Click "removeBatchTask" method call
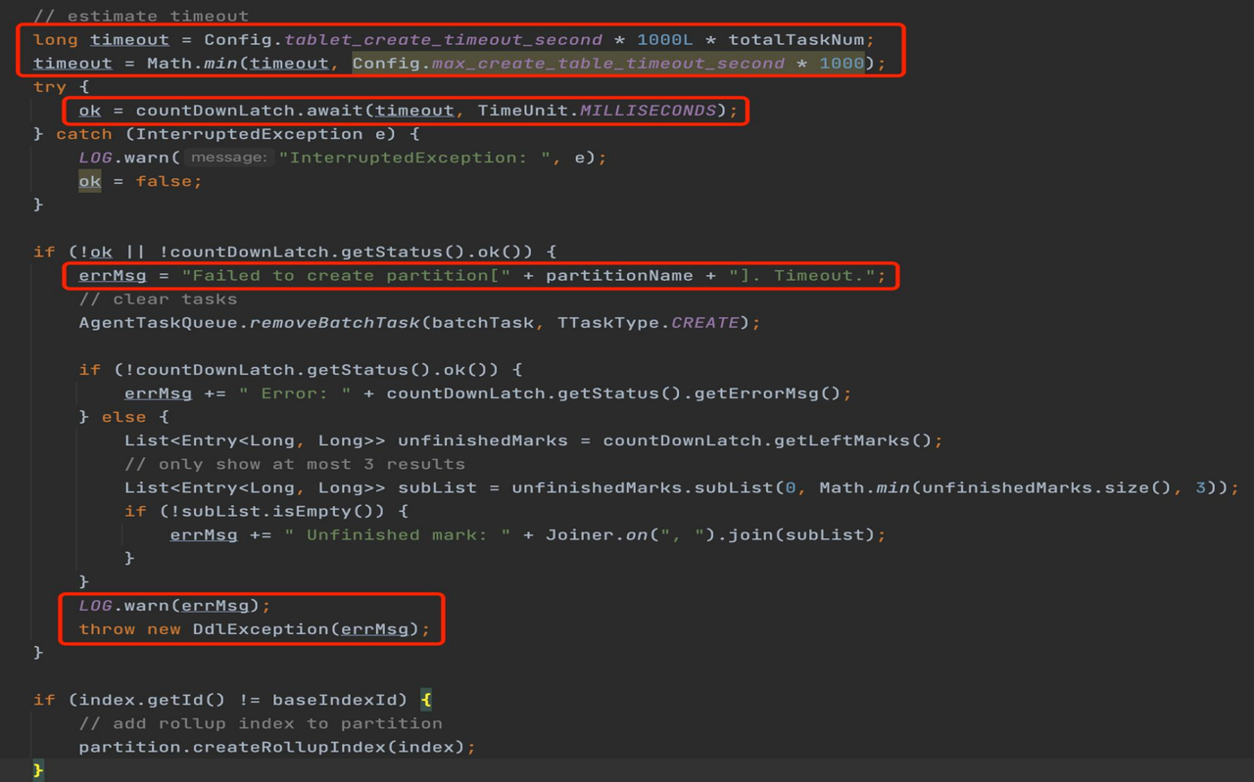Viewport: 1254px width, 782px height. (x=335, y=323)
